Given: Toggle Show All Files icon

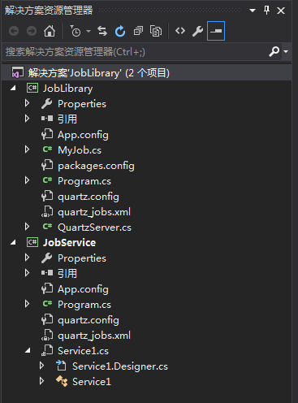Looking at the screenshot, I should click(x=156, y=31).
